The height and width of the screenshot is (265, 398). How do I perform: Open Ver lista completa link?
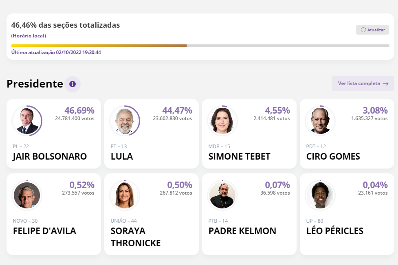point(363,83)
